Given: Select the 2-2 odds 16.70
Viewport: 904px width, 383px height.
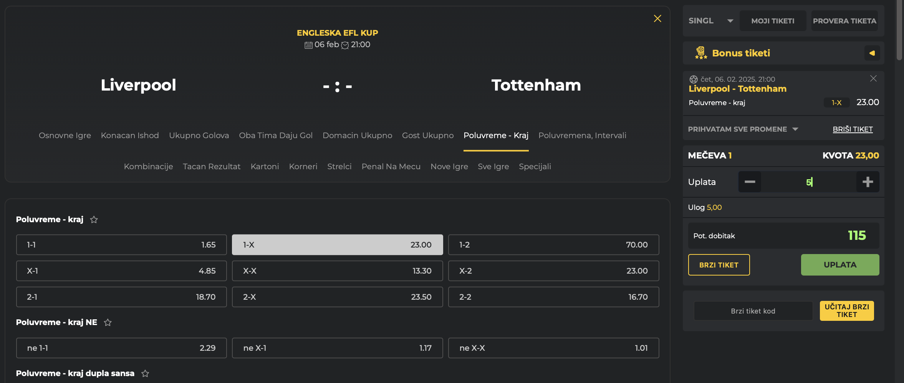Looking at the screenshot, I should 553,297.
